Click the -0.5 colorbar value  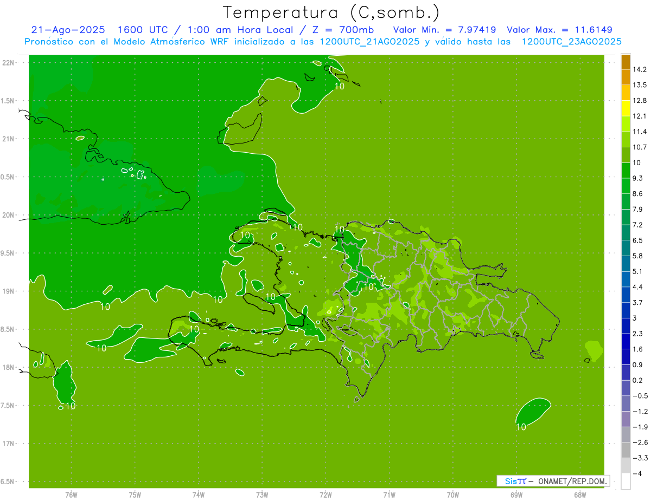coord(640,396)
